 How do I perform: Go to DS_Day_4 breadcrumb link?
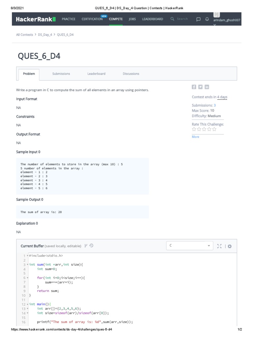click(x=45, y=35)
